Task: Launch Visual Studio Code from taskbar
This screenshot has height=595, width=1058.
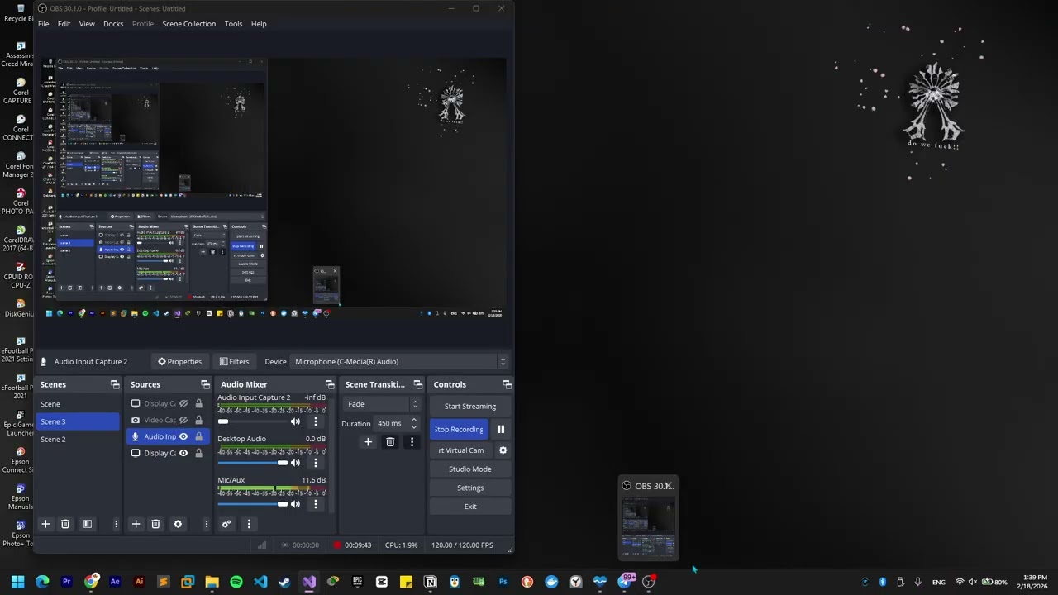Action: pos(260,582)
